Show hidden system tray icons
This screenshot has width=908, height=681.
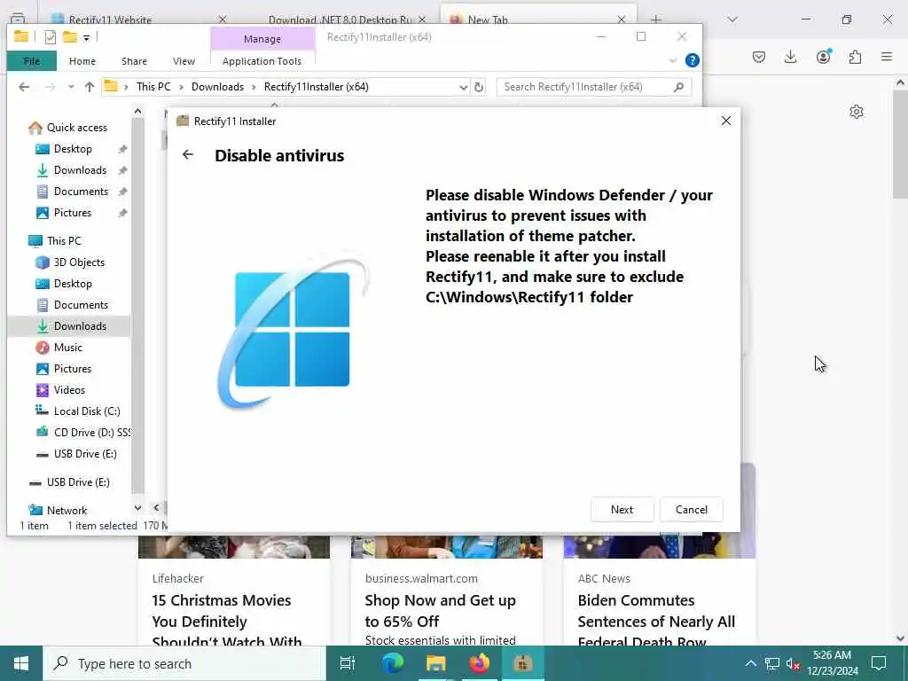pos(750,663)
